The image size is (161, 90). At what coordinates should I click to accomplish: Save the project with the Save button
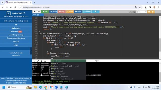pos(78,12)
